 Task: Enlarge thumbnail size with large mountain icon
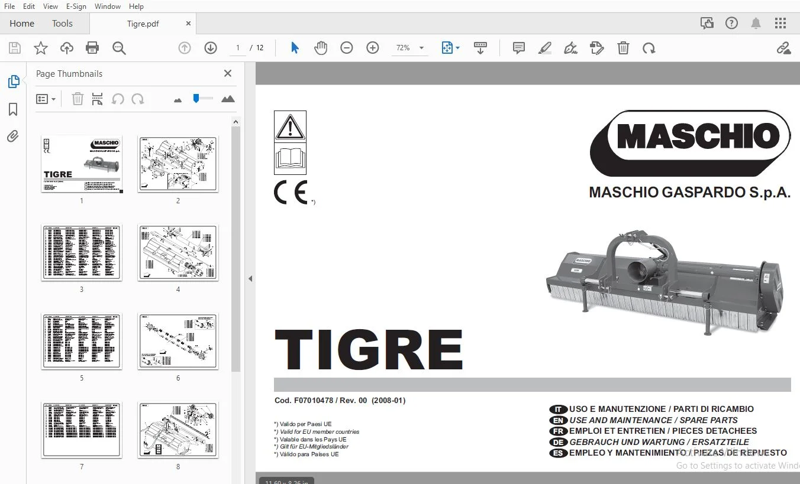228,99
